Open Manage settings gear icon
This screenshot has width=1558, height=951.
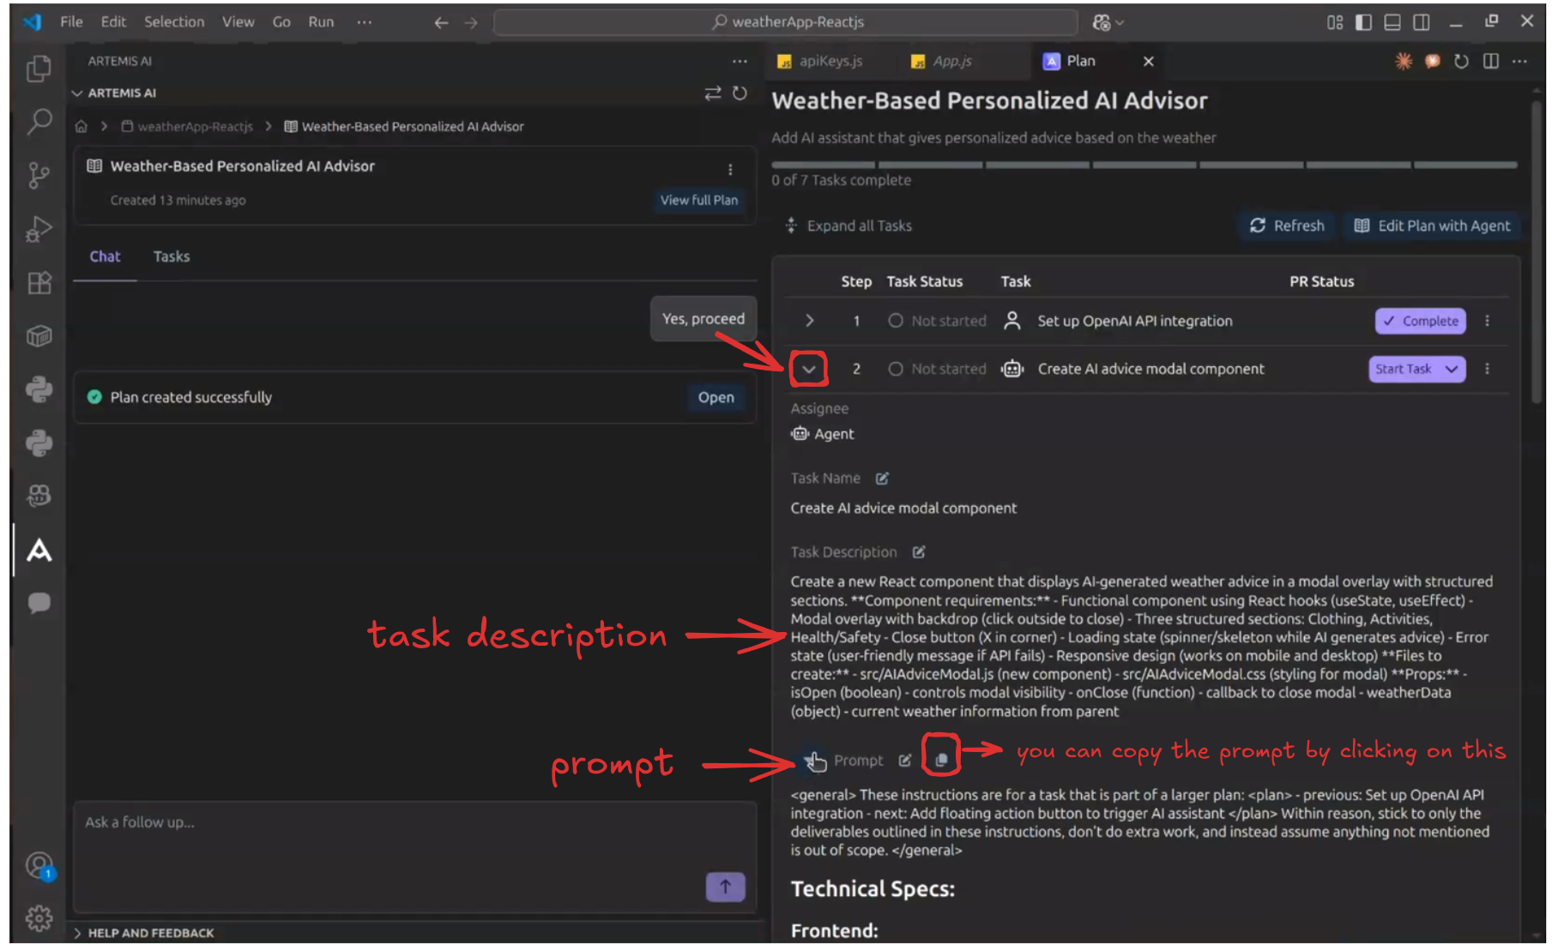(39, 918)
